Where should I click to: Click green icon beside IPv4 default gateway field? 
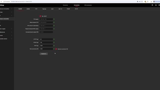[54, 25]
